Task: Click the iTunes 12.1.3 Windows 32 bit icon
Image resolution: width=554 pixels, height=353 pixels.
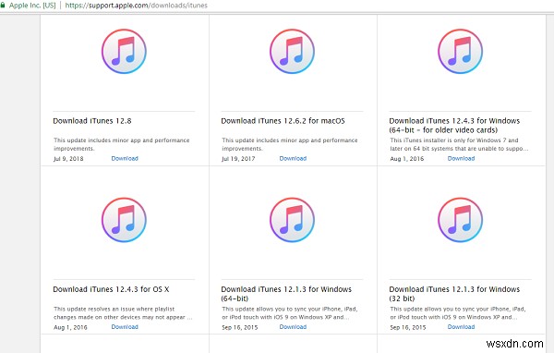Action: tap(461, 220)
